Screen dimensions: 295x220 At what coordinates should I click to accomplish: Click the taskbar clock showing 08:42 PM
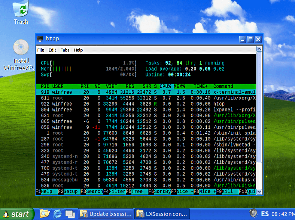click(283, 214)
